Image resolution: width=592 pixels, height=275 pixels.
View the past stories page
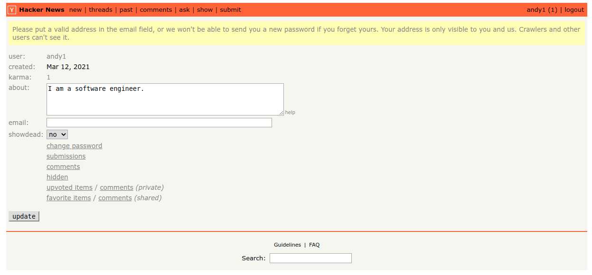pos(126,9)
